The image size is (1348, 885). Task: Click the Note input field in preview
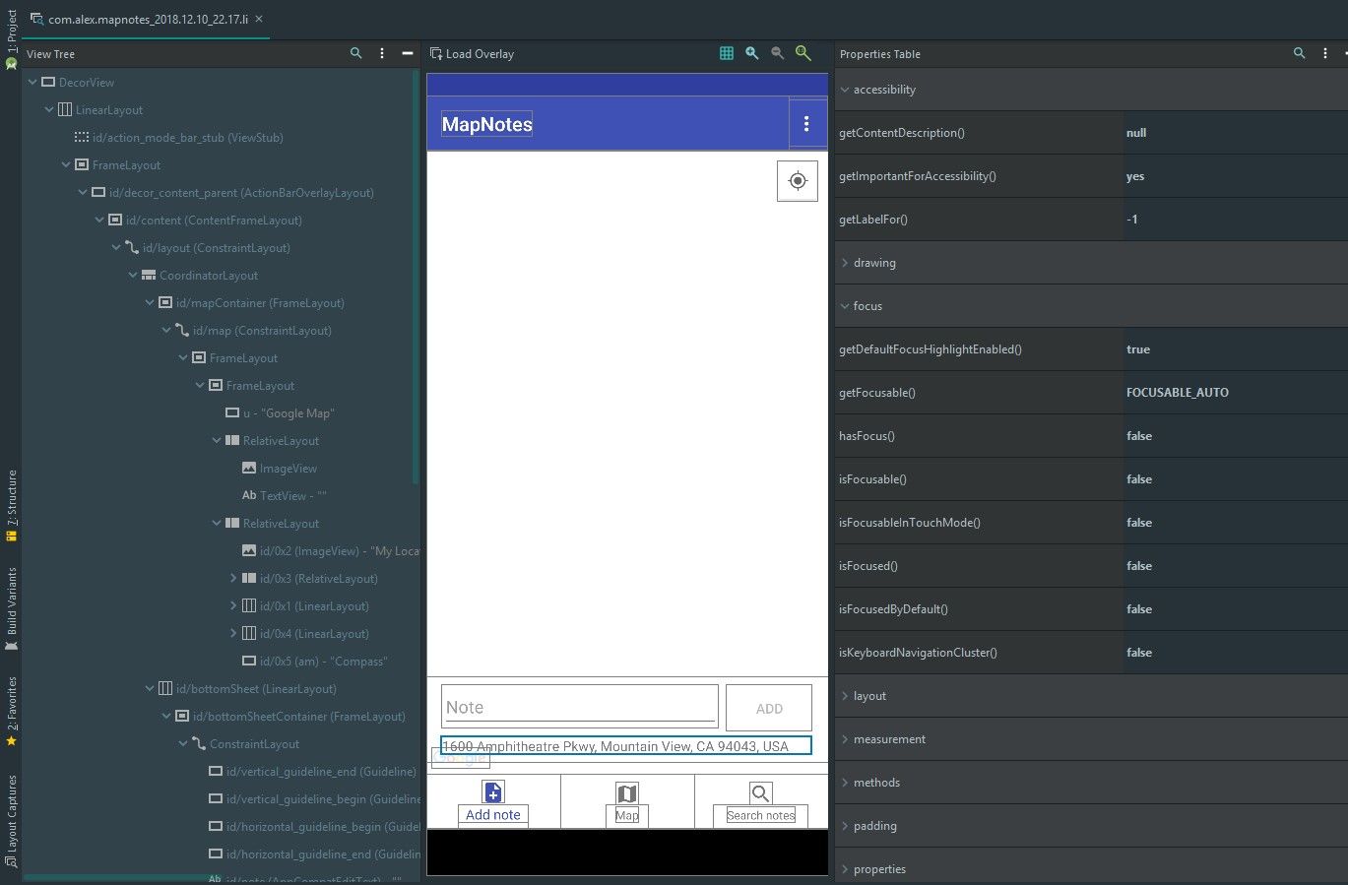pos(580,707)
